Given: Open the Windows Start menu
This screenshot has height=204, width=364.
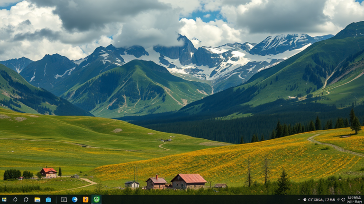Looking at the screenshot, I should coord(4,200).
